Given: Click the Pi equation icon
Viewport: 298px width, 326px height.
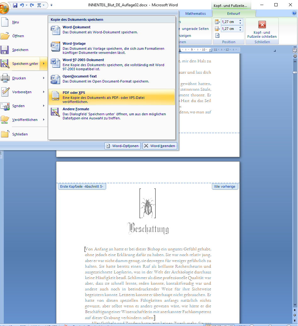Looking at the screenshot, I should (39, 5).
